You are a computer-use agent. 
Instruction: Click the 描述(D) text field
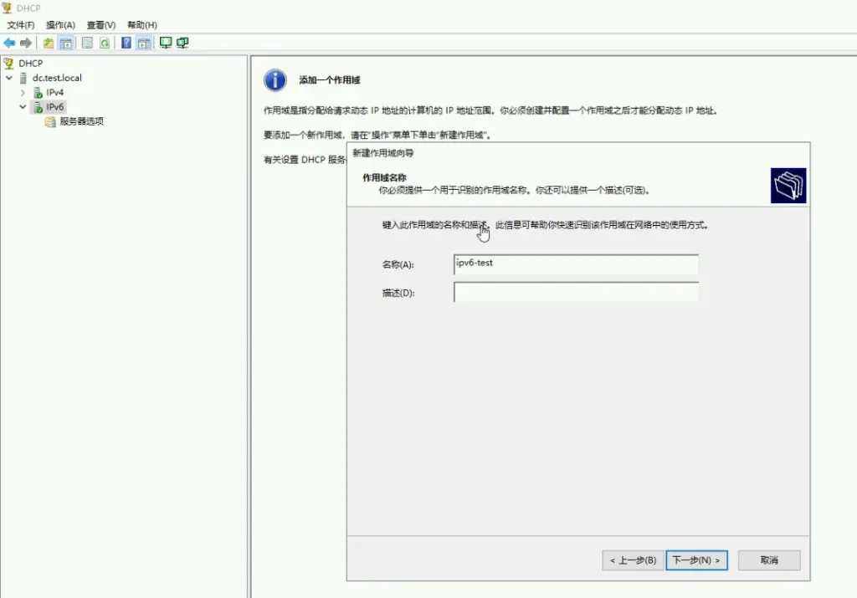coord(576,292)
